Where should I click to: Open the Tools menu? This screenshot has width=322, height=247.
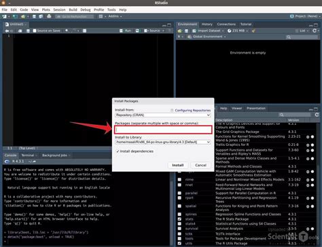(x=111, y=9)
